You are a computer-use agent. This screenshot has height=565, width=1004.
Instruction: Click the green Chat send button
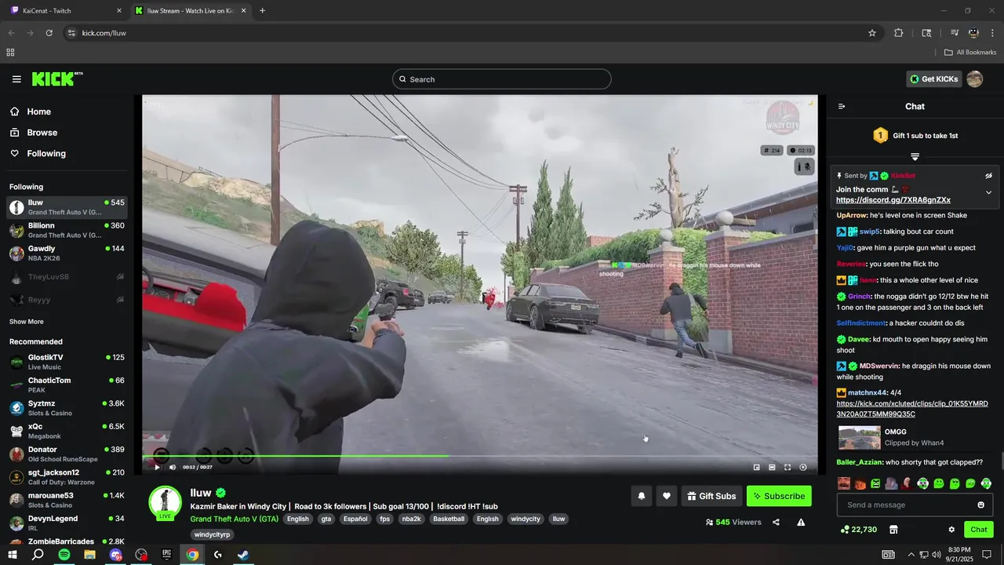click(979, 530)
